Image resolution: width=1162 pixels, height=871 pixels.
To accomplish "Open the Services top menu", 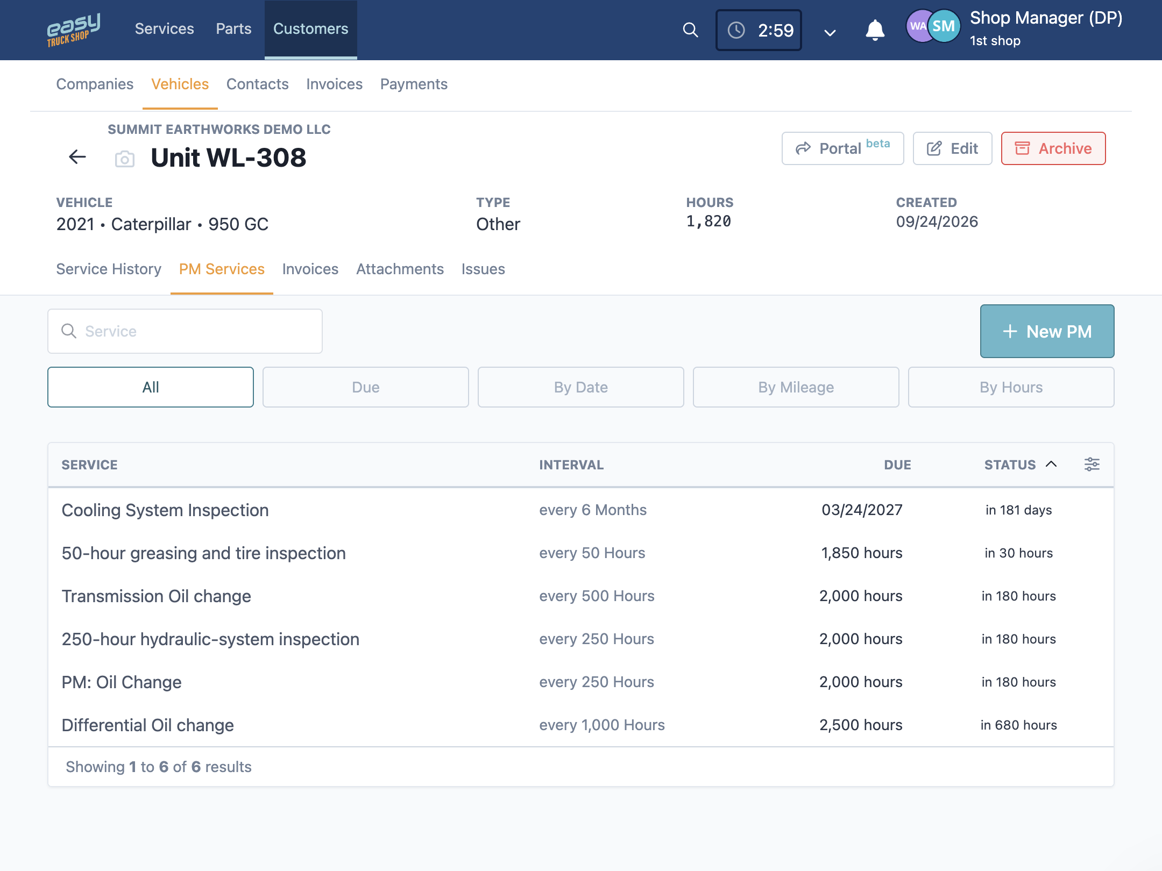I will (164, 29).
